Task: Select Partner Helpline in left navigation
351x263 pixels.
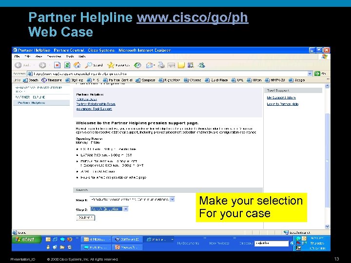Action: pos(31,103)
